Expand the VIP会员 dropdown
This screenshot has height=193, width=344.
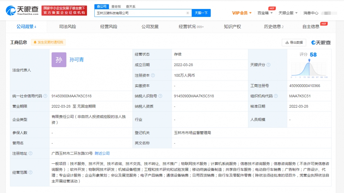coord(241,13)
